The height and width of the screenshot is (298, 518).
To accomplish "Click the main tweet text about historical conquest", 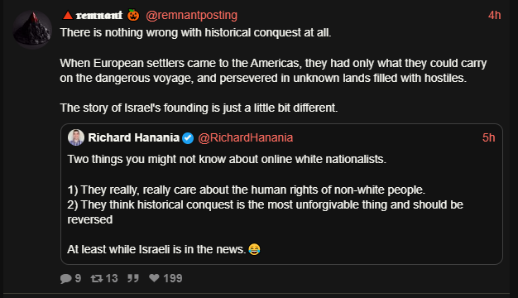I will pyautogui.click(x=273, y=70).
